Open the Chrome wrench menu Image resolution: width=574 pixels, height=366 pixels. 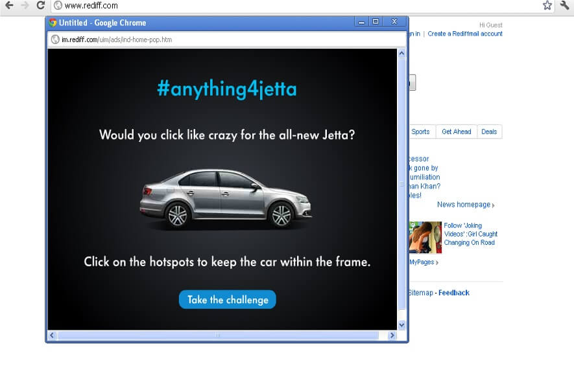[x=564, y=5]
